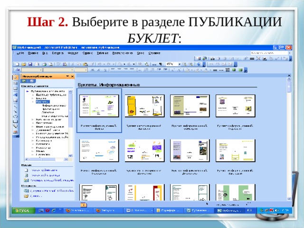This screenshot has width=304, height=228.
Task: Toggle underline formatting (Ч)
Action: pos(105,70)
